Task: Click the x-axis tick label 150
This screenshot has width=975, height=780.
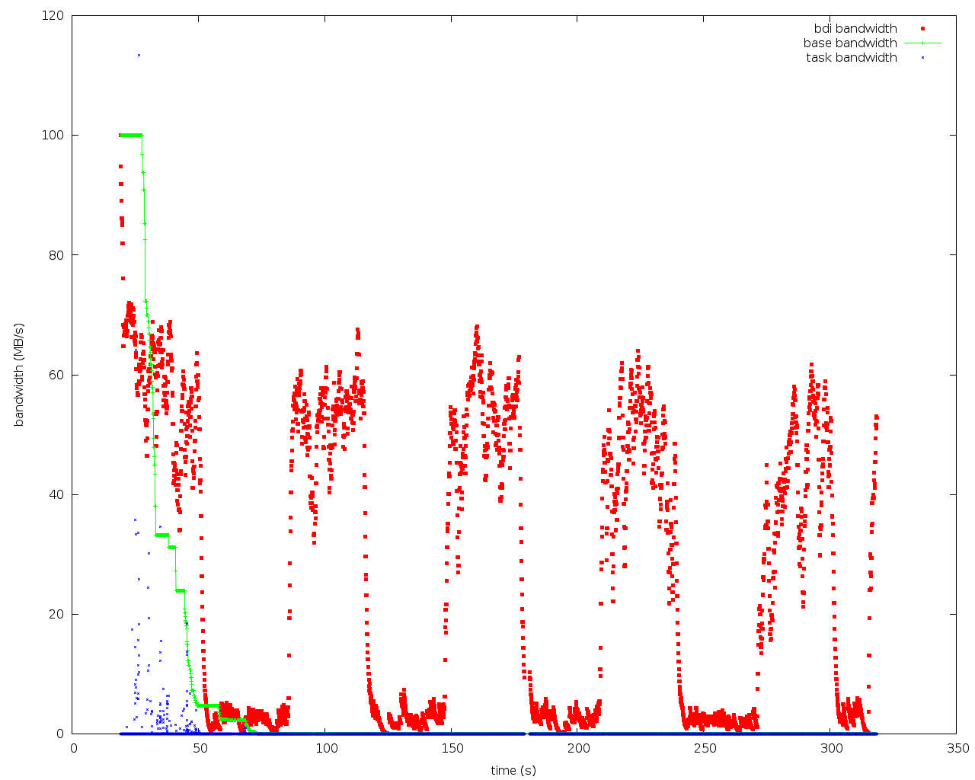Action: pyautogui.click(x=452, y=749)
